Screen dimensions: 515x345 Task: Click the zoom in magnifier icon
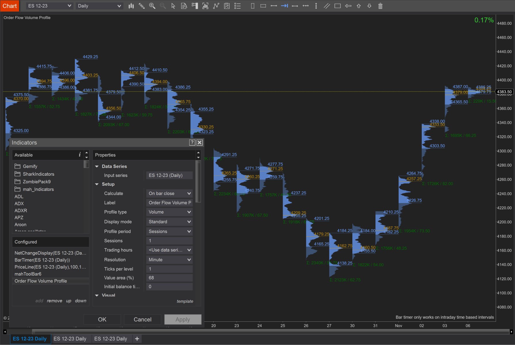pyautogui.click(x=152, y=6)
